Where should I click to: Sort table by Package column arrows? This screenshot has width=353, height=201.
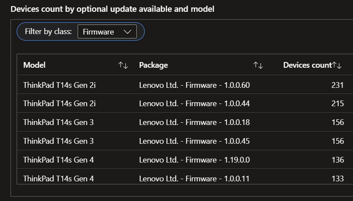pos(258,65)
